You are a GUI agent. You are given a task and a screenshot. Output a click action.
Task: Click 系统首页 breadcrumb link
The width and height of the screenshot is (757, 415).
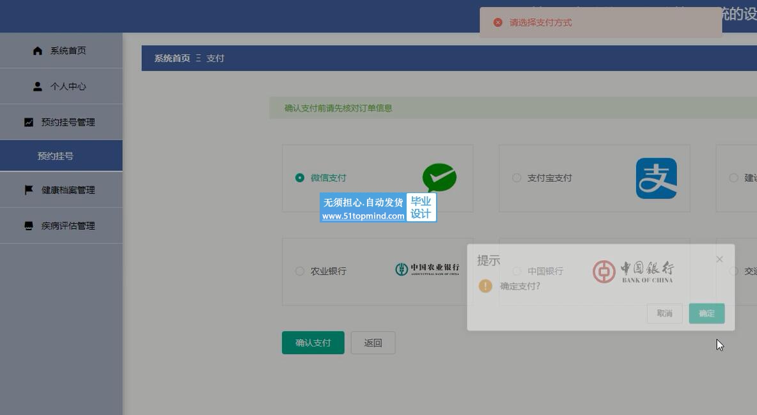click(173, 58)
